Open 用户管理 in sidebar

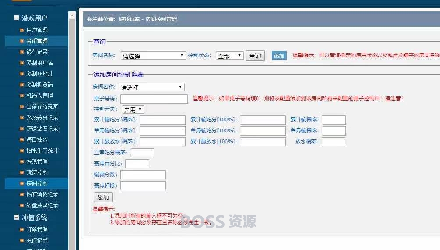pyautogui.click(x=37, y=30)
